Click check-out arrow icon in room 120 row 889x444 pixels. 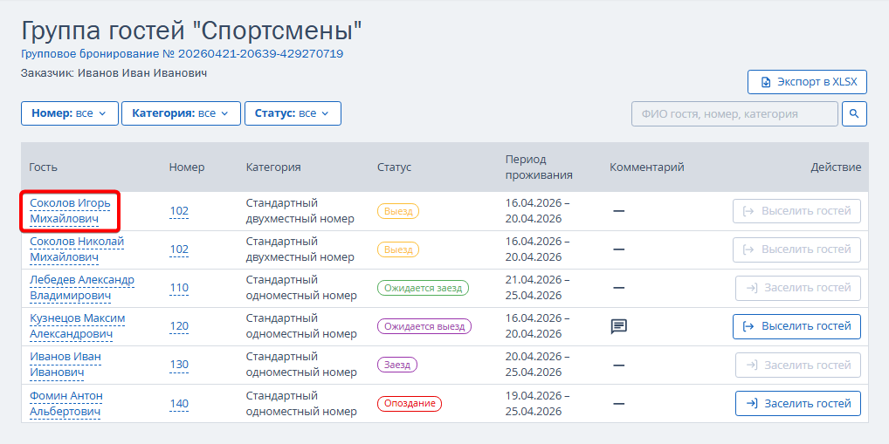tap(748, 327)
